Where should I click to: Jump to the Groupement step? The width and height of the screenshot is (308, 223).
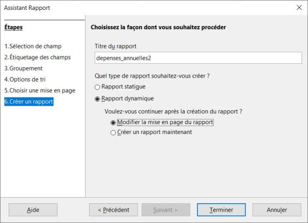26,68
